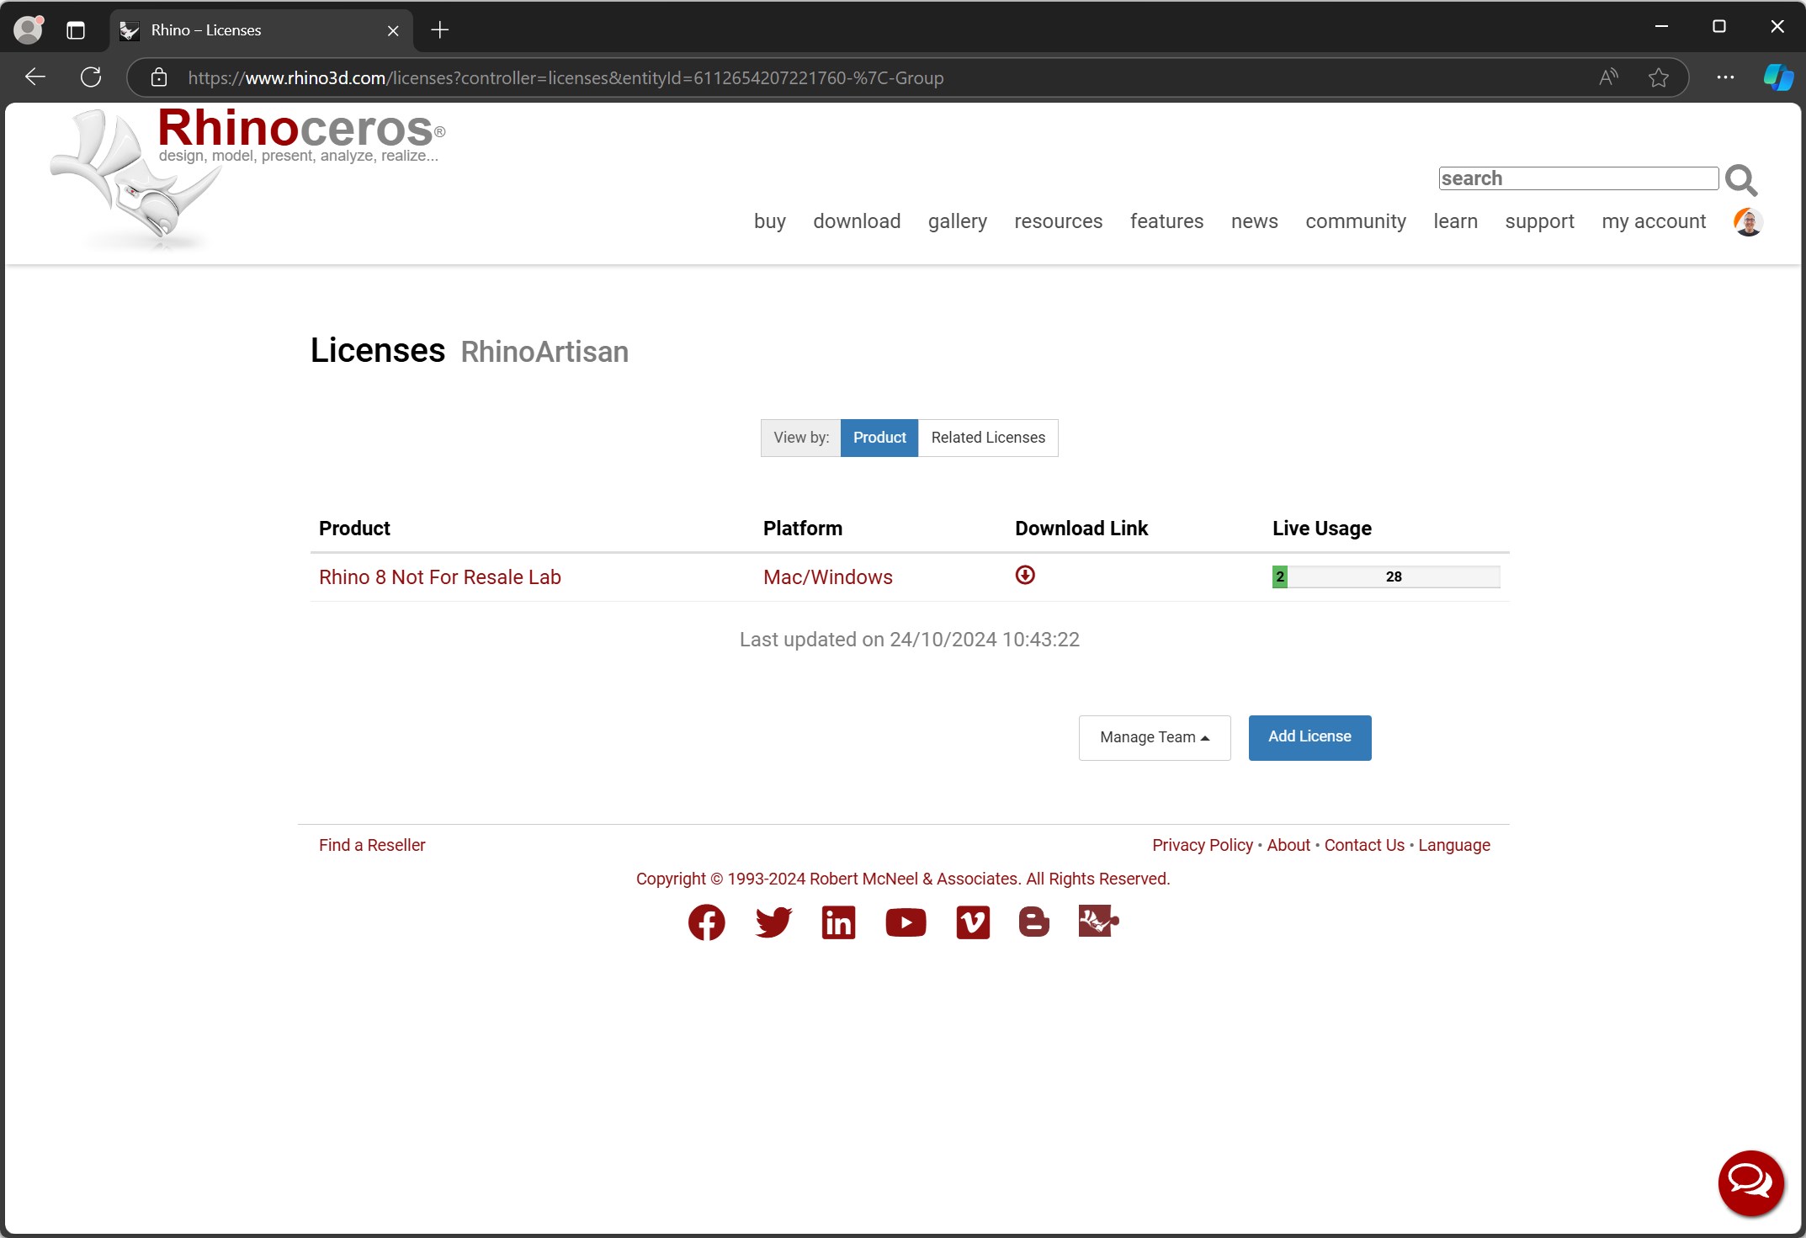This screenshot has width=1806, height=1238.
Task: Open the Blogger social icon
Action: pyautogui.click(x=1034, y=922)
